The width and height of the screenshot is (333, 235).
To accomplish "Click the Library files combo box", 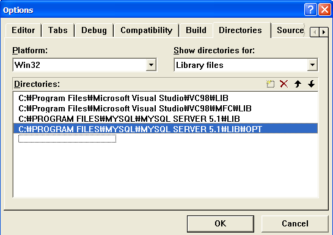I will pos(246,65).
